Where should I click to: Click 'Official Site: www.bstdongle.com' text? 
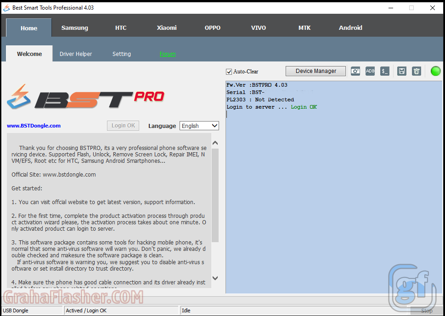pyautogui.click(x=54, y=175)
